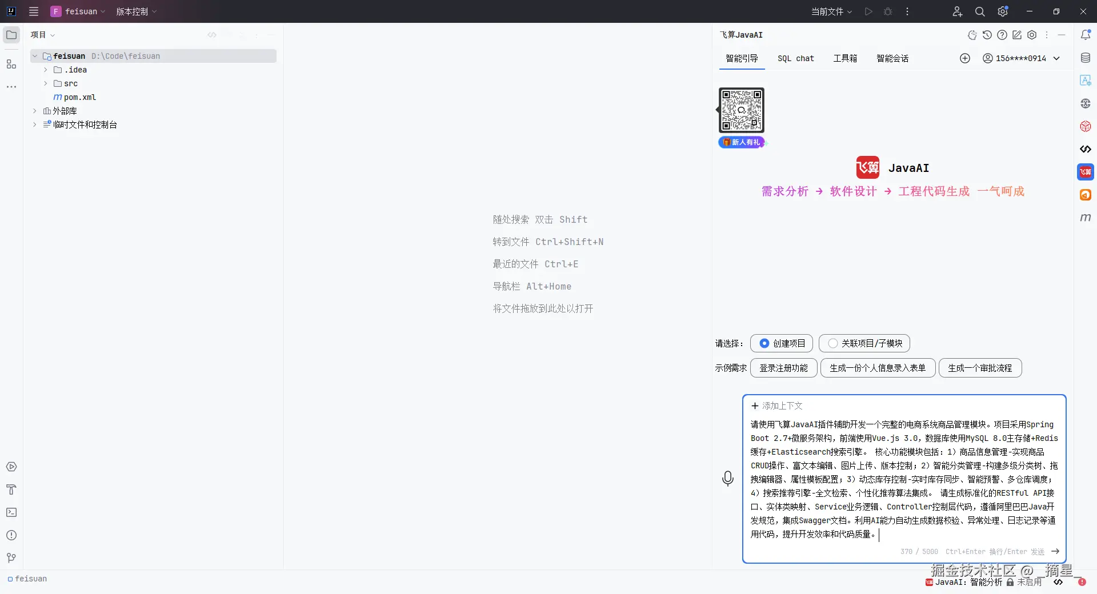Open the 当前文件 run configuration dropdown

tap(832, 11)
